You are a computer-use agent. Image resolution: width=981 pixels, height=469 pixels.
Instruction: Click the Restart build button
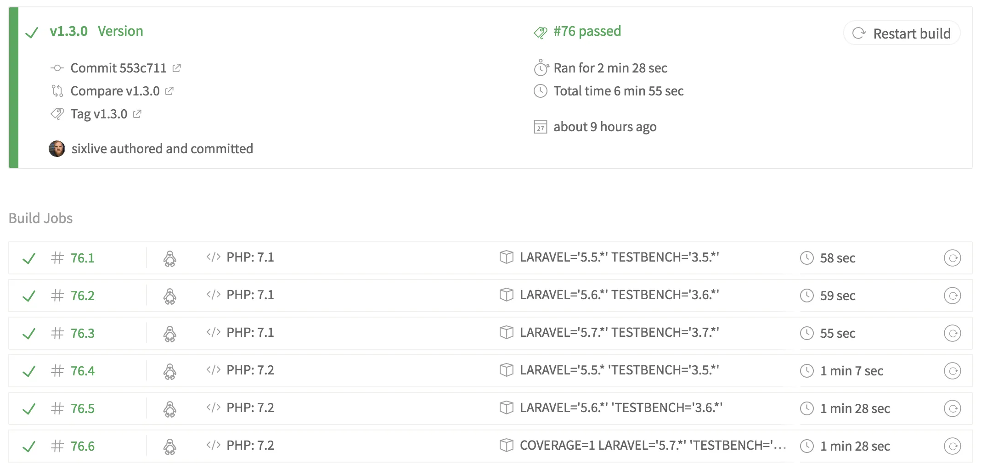pos(902,33)
